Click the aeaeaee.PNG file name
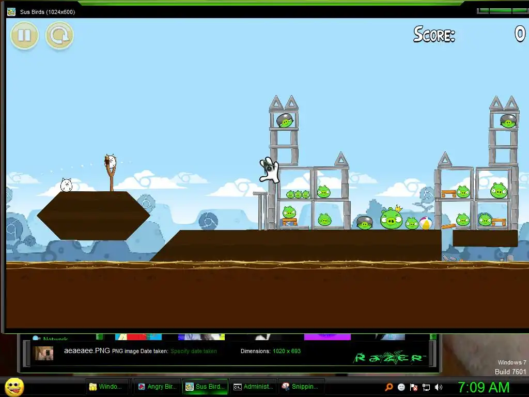Image resolution: width=529 pixels, height=397 pixels. [x=87, y=350]
